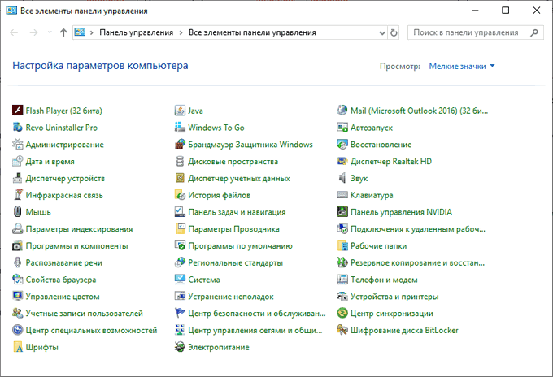Open the BitLocker drive encryption icon
Screen dimensions: 553x377
pyautogui.click(x=344, y=331)
